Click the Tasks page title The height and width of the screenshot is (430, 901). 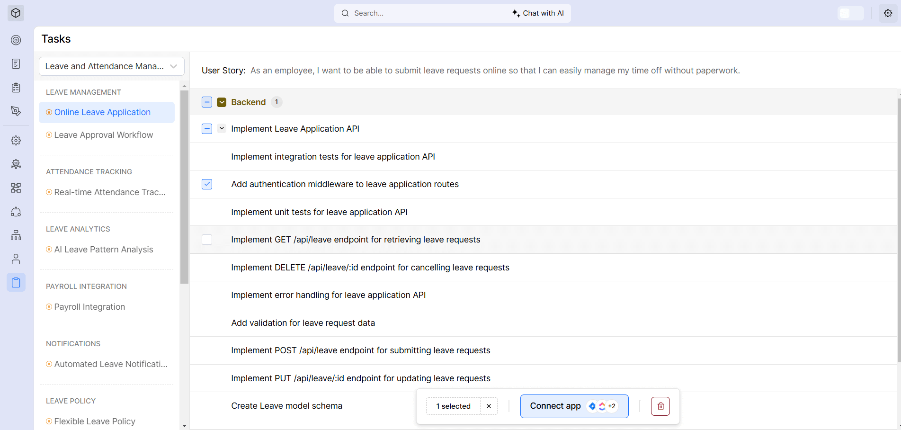pos(56,39)
